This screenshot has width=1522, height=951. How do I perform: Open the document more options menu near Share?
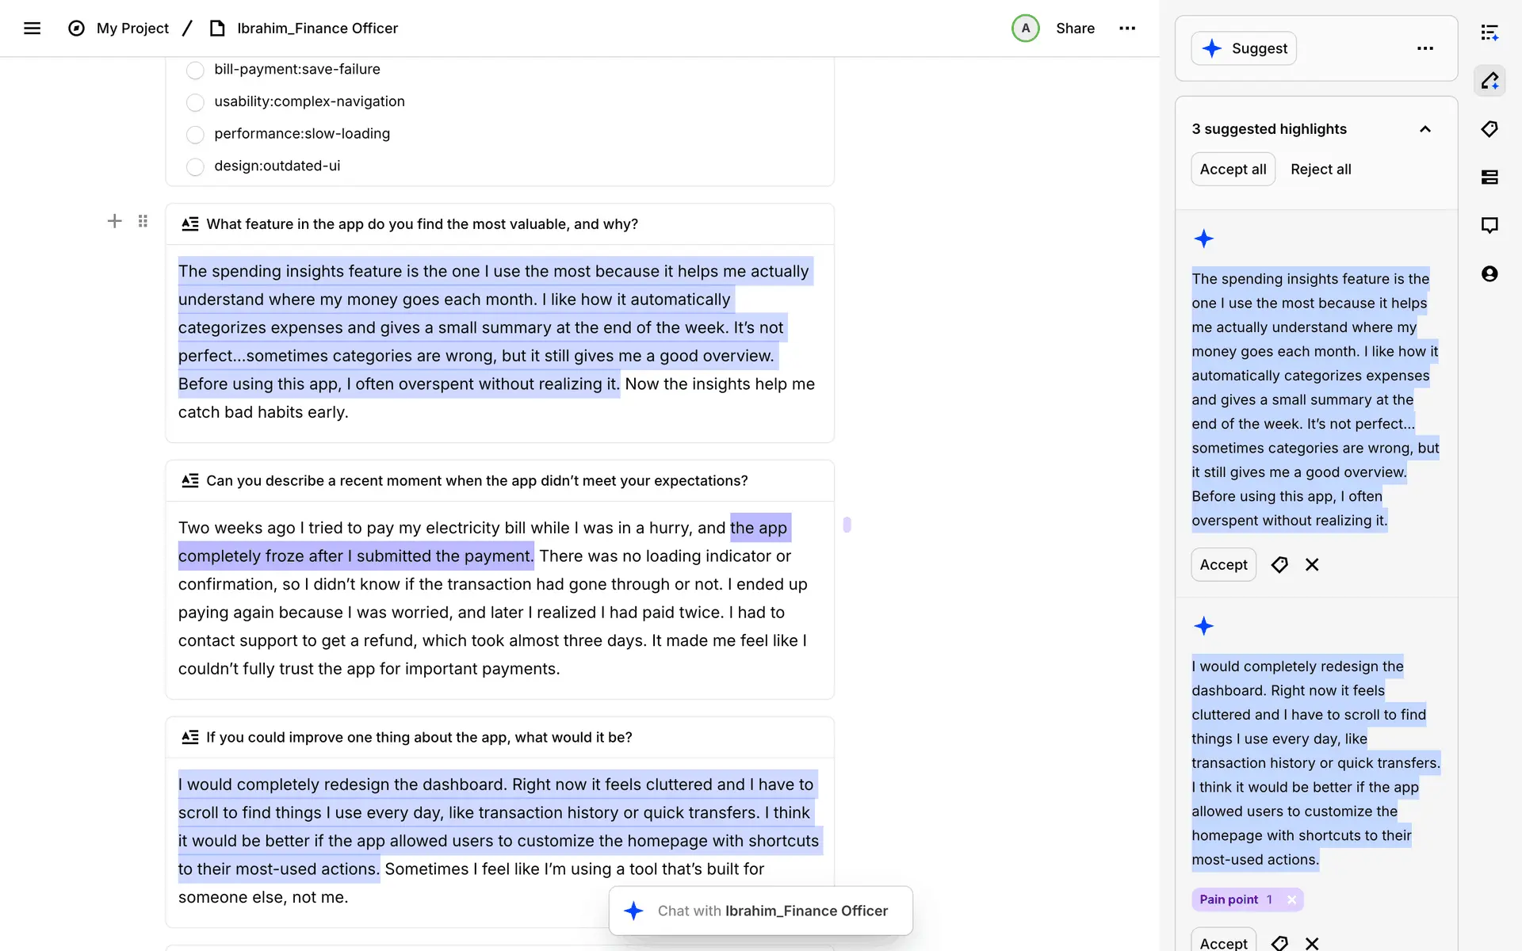[x=1126, y=29]
